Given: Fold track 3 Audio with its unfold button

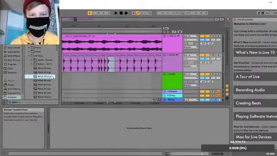Looking at the screenshot, I should pyautogui.click(x=164, y=74).
